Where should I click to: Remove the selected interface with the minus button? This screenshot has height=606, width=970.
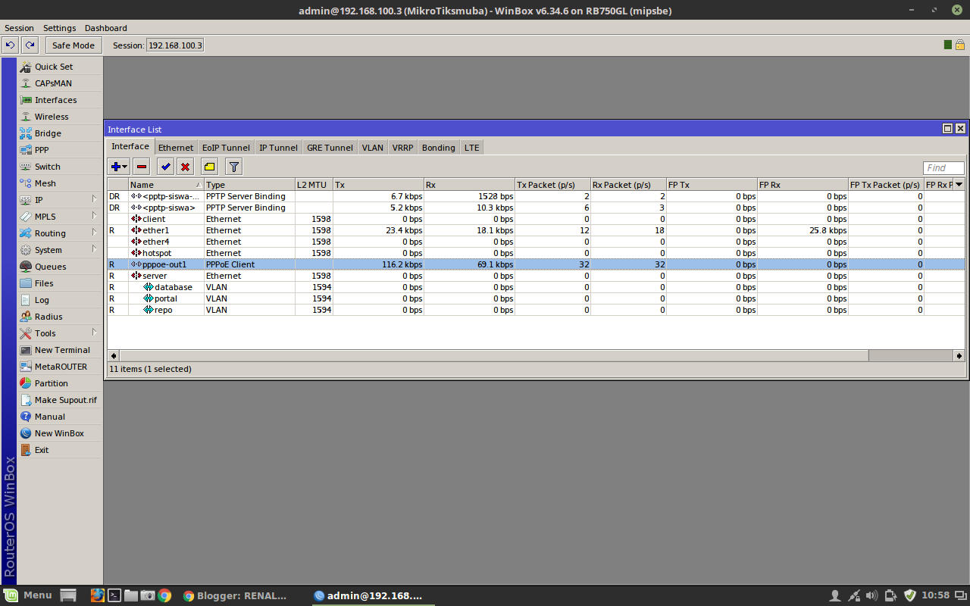pos(142,167)
